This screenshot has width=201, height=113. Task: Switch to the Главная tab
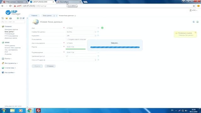coord(34,16)
